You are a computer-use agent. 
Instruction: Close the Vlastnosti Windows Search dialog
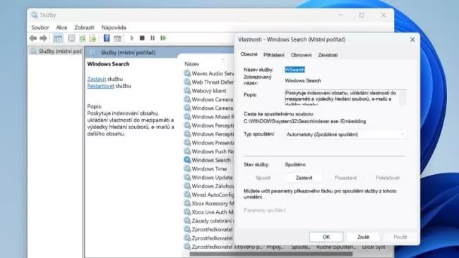[412, 39]
